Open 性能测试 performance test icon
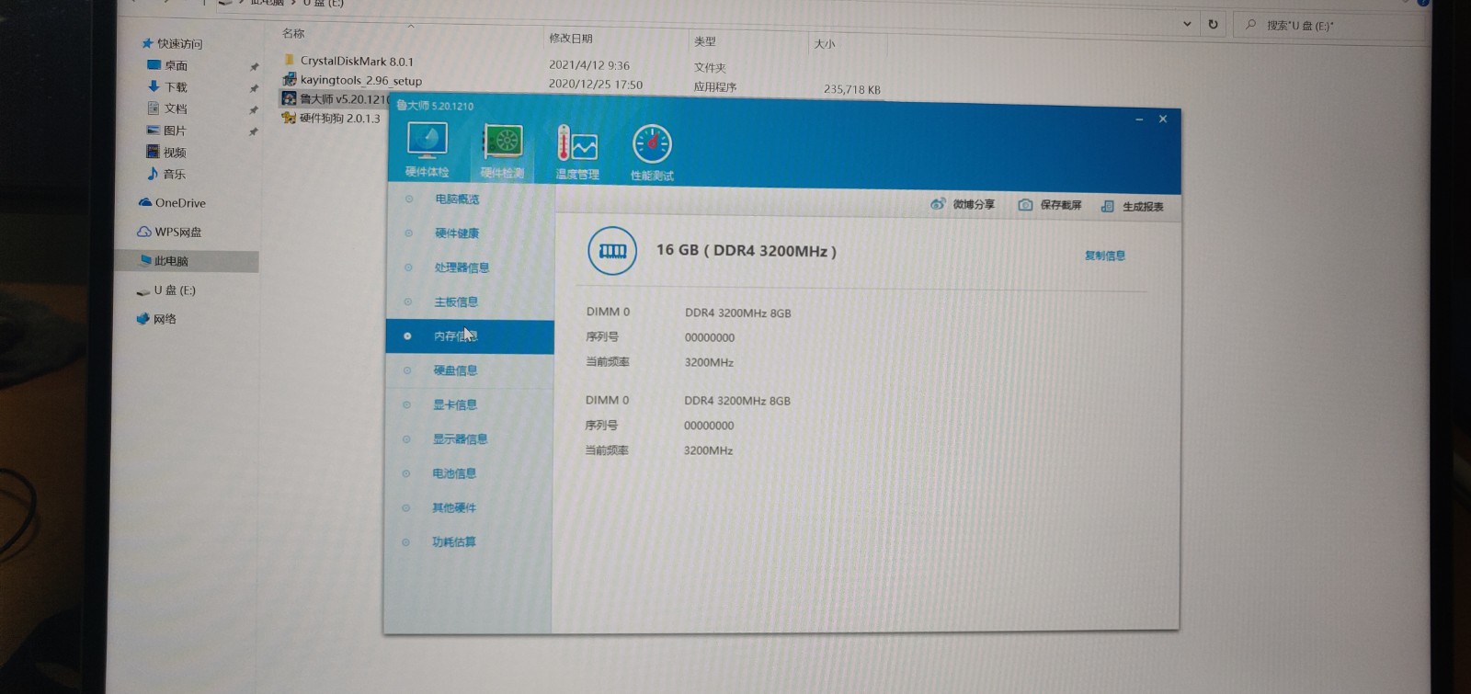Image resolution: width=1471 pixels, height=694 pixels. (x=652, y=154)
